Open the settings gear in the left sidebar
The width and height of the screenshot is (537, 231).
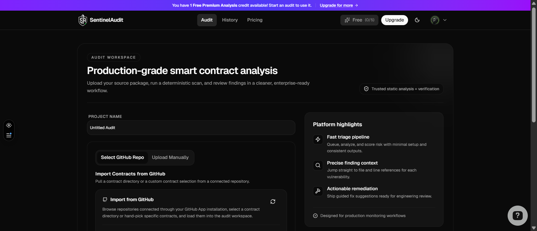pos(9,125)
